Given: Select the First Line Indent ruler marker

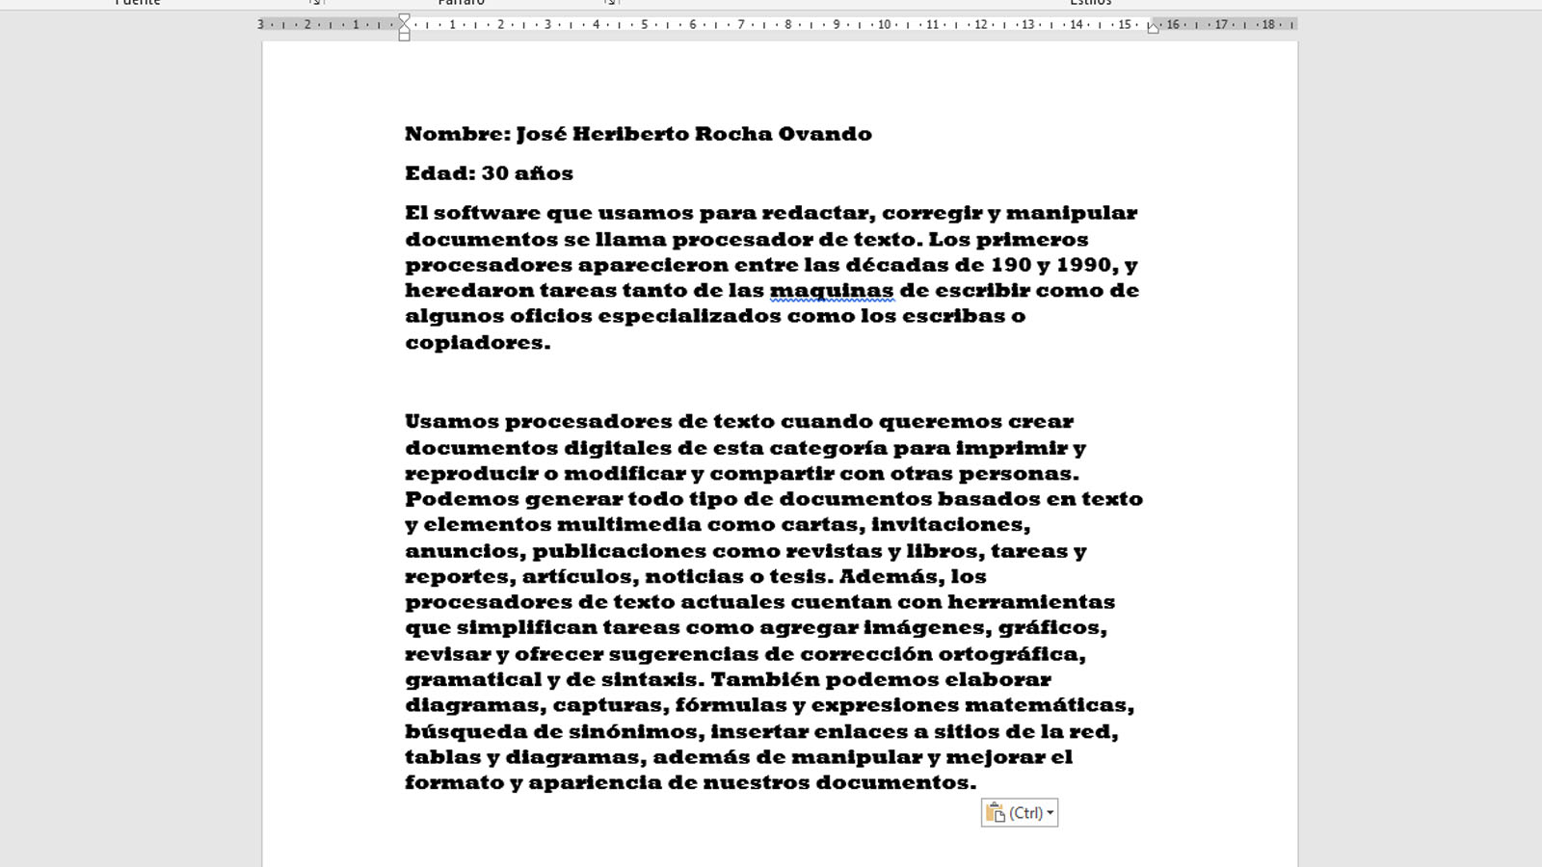Looking at the screenshot, I should tap(404, 19).
